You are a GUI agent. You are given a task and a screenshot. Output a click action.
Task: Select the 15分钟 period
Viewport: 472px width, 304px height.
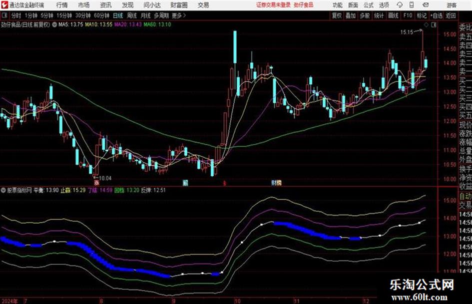(x=64, y=15)
